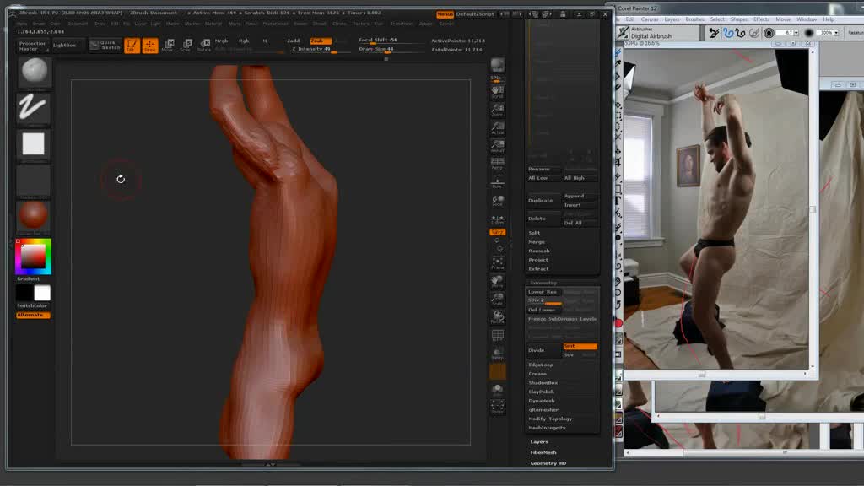The width and height of the screenshot is (864, 486).
Task: Open the alpha selector square
Action: [x=34, y=144]
